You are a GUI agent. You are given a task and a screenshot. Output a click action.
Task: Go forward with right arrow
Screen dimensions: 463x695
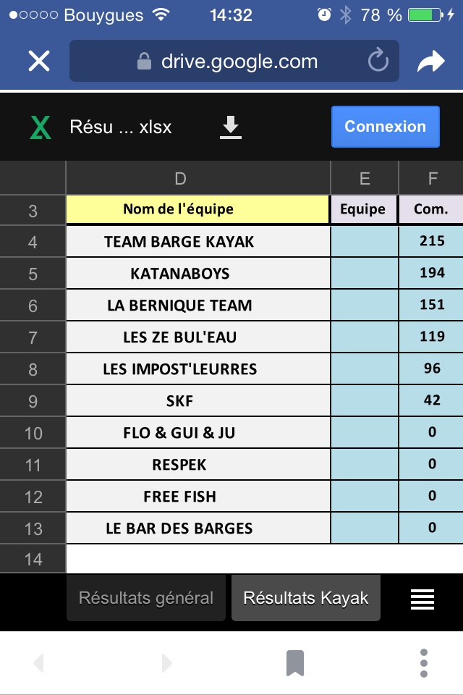pos(167,662)
